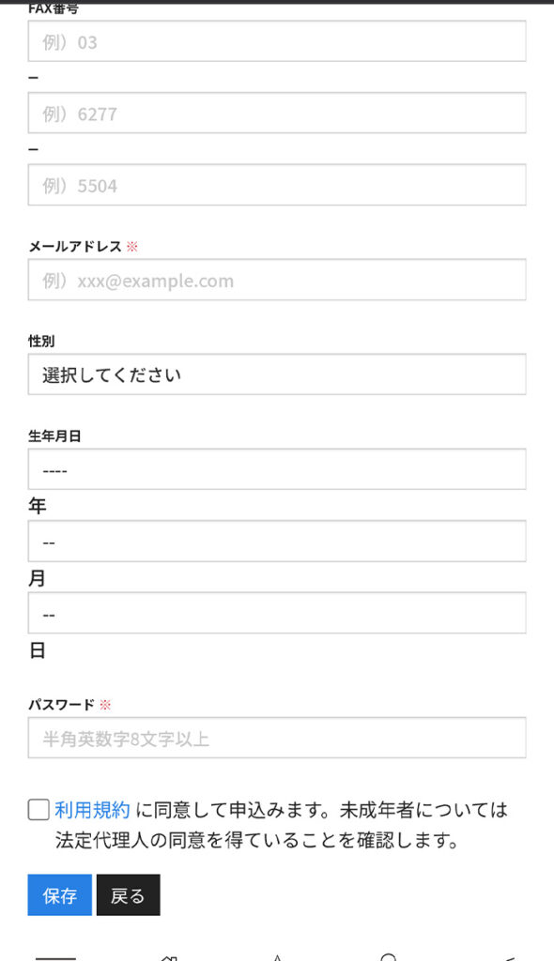Click the 保存 save button
The height and width of the screenshot is (961, 554).
click(58, 894)
